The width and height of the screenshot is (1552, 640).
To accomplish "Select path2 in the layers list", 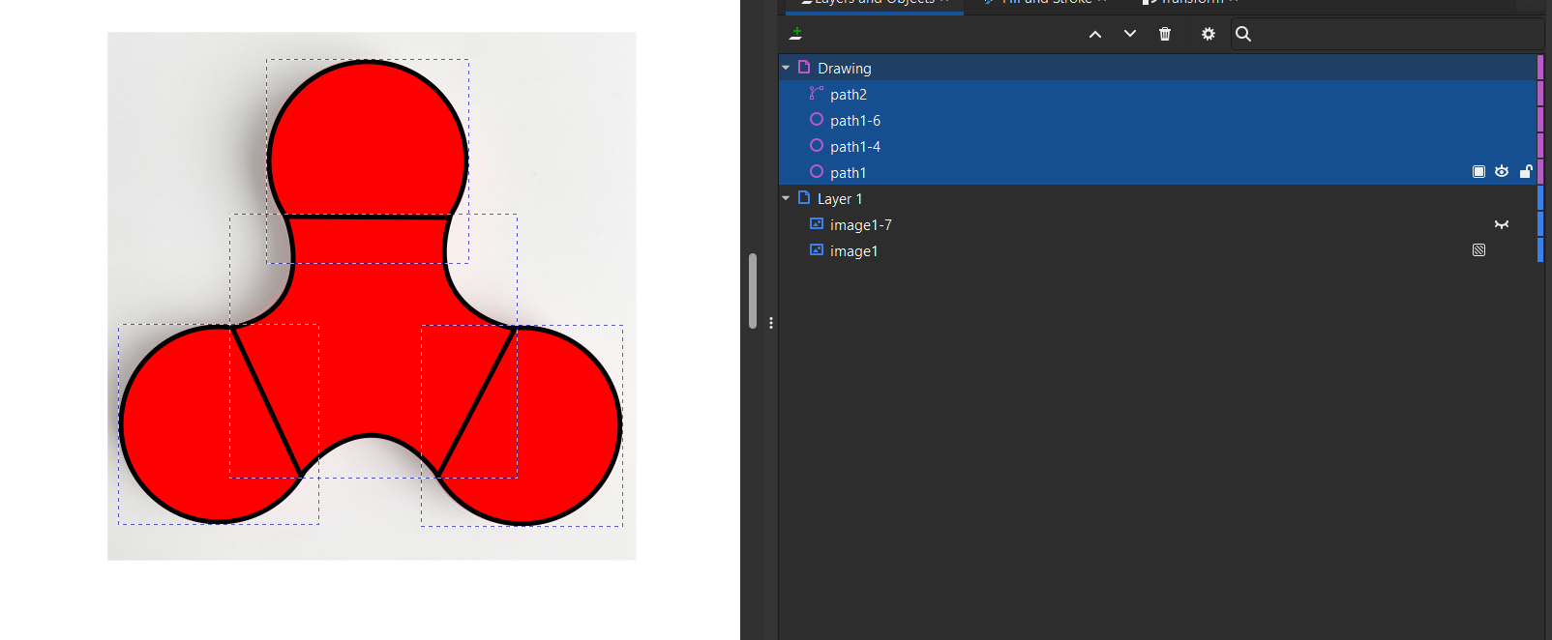I will (849, 95).
